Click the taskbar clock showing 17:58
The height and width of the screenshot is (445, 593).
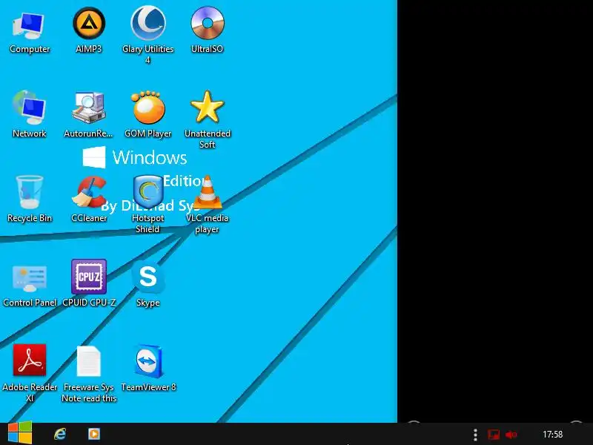[552, 435]
